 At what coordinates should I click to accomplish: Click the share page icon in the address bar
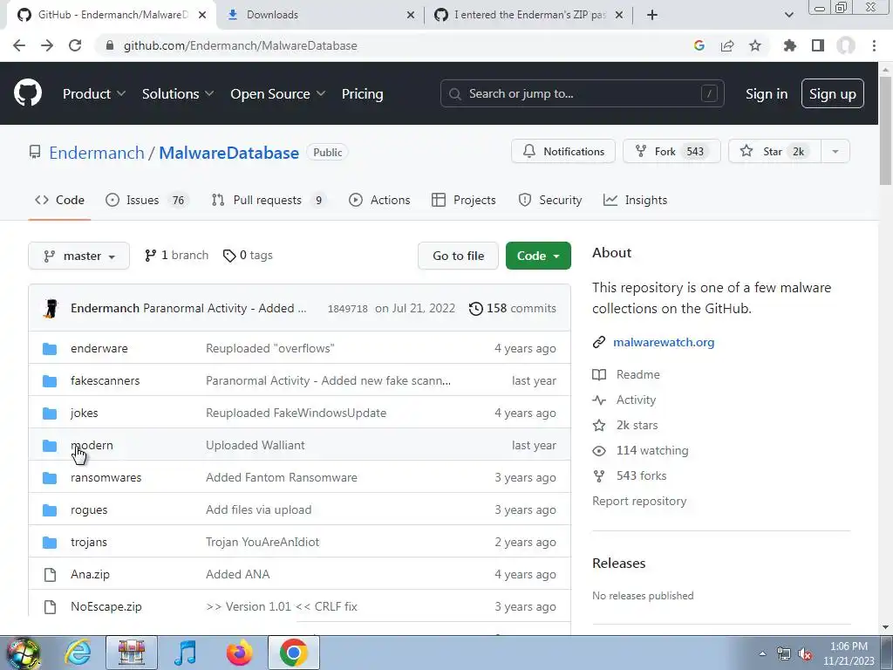coord(727,45)
